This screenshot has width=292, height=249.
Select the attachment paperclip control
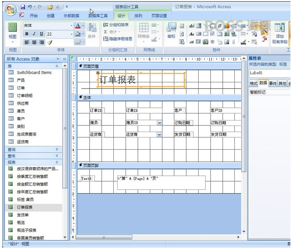(x=233, y=42)
